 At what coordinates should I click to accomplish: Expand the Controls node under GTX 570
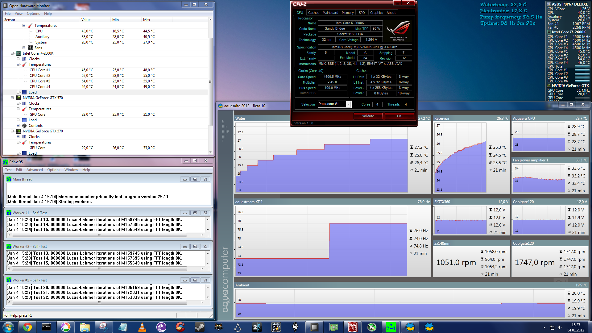click(18, 126)
